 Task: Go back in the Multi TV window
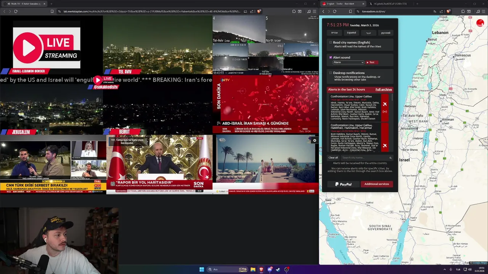click(x=4, y=11)
